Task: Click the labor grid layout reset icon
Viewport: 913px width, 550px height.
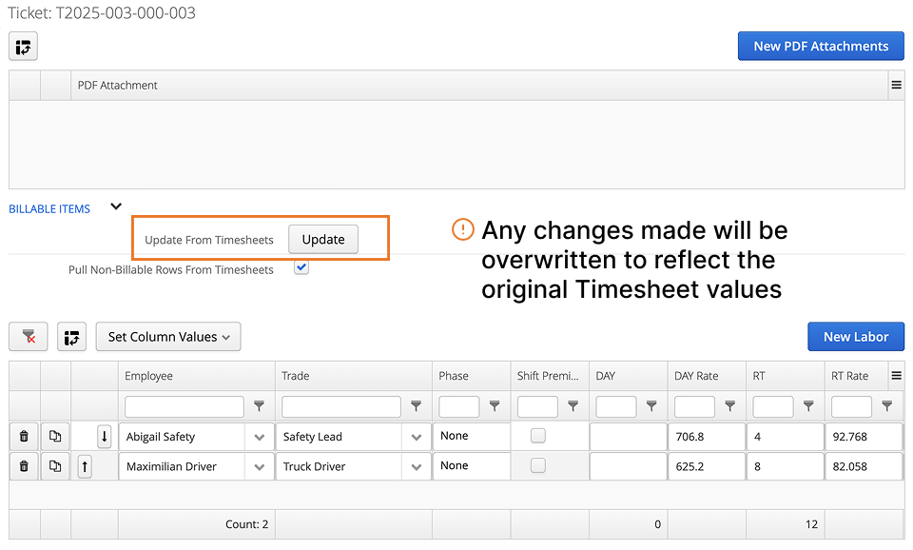Action: coord(71,337)
